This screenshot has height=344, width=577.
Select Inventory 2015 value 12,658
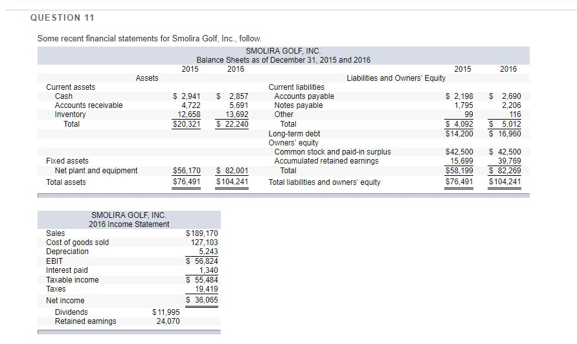[189, 114]
